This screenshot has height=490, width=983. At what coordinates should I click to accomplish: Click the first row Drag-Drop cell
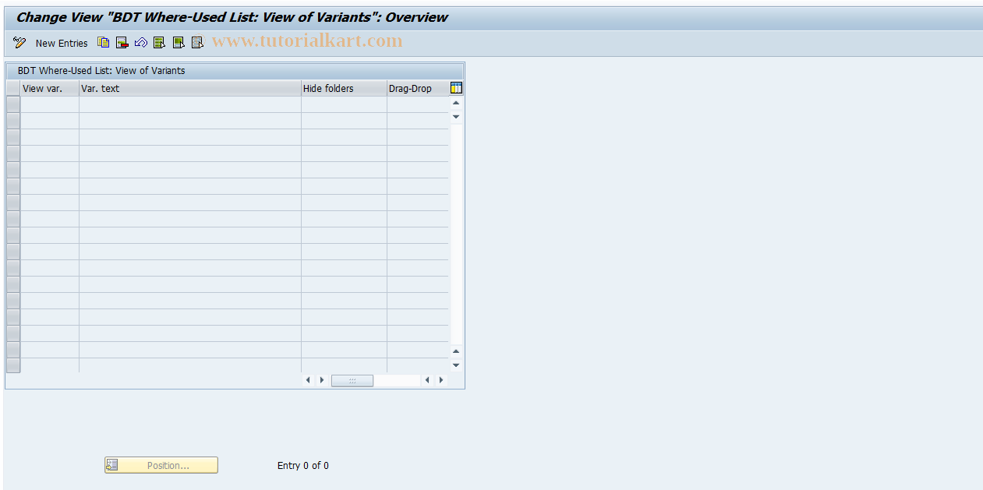tap(418, 105)
